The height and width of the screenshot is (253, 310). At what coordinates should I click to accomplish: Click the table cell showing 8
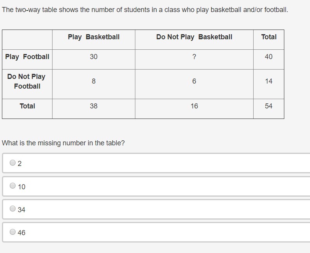tap(94, 81)
